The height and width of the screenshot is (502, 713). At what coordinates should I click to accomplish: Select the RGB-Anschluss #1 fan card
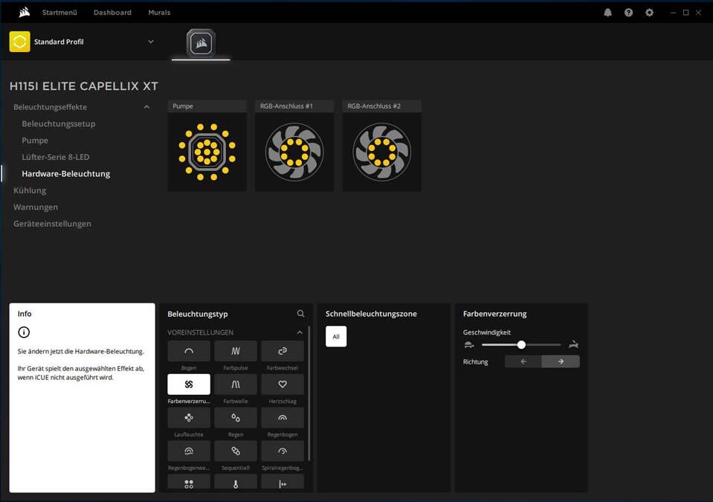[294, 146]
